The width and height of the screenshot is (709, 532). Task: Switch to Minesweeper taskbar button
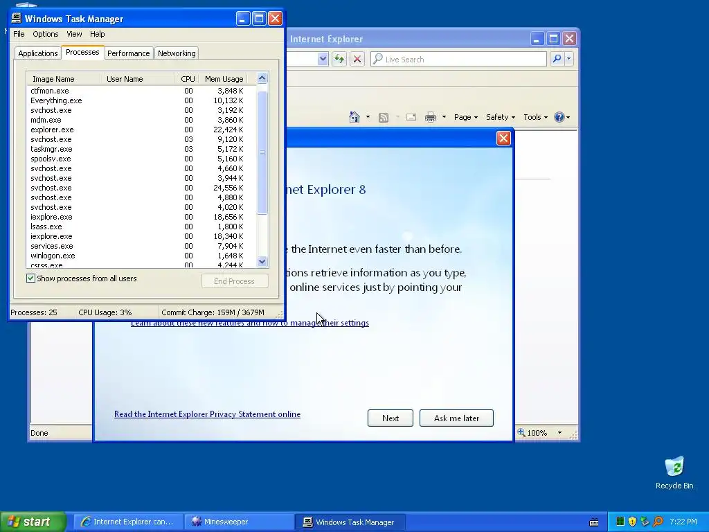pyautogui.click(x=240, y=522)
